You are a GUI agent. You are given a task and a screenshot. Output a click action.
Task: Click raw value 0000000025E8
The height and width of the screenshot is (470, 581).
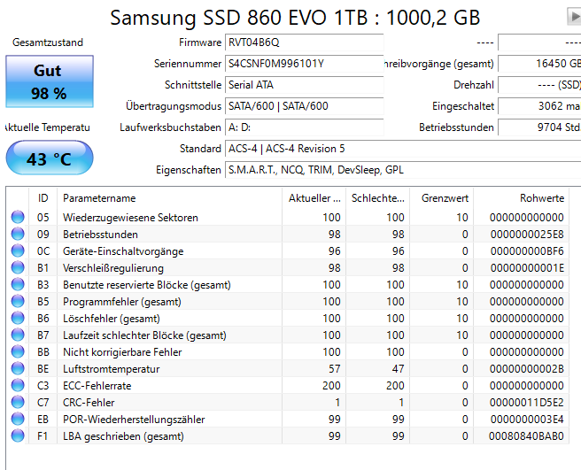(527, 235)
